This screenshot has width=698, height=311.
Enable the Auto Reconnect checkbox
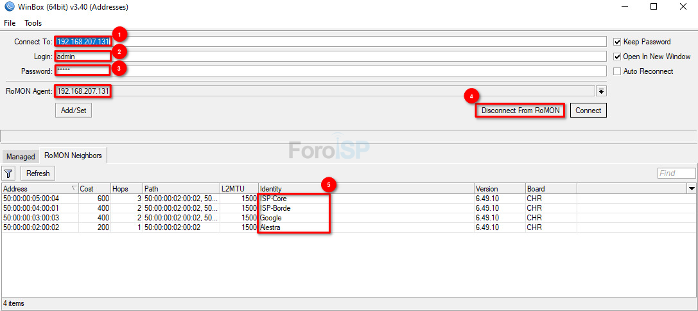point(618,71)
